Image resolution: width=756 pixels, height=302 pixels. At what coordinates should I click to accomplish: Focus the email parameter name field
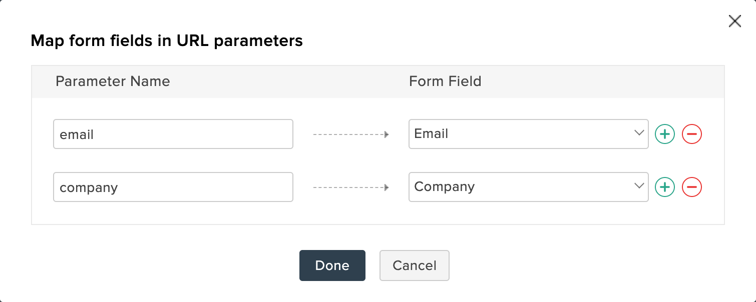click(x=173, y=134)
